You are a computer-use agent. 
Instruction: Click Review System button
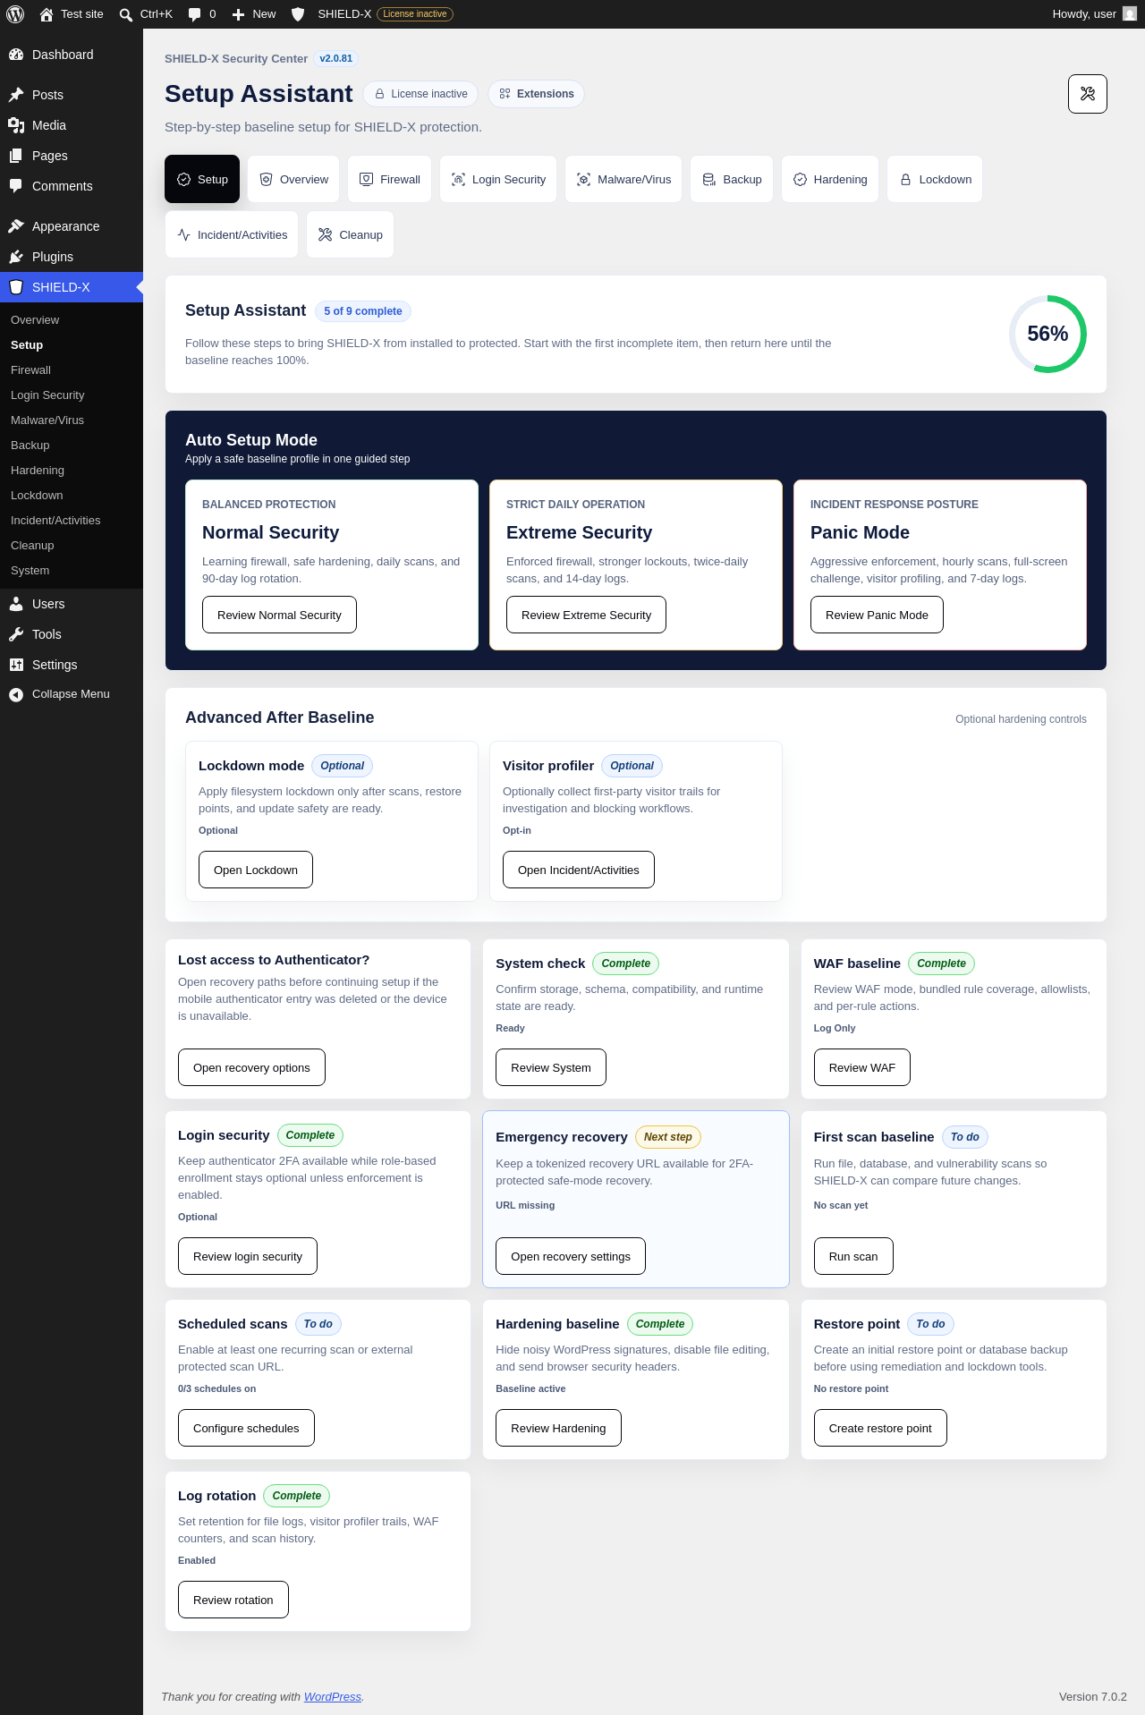(551, 1067)
